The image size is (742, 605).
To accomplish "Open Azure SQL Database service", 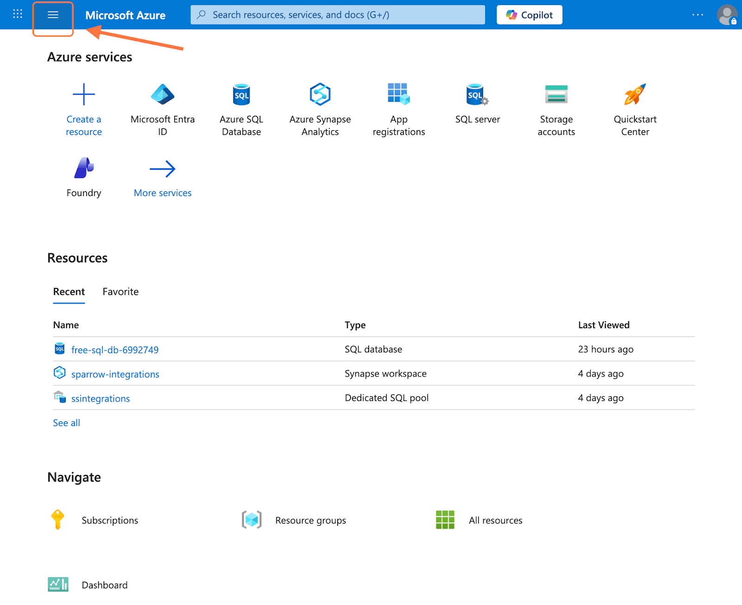I will [x=241, y=95].
